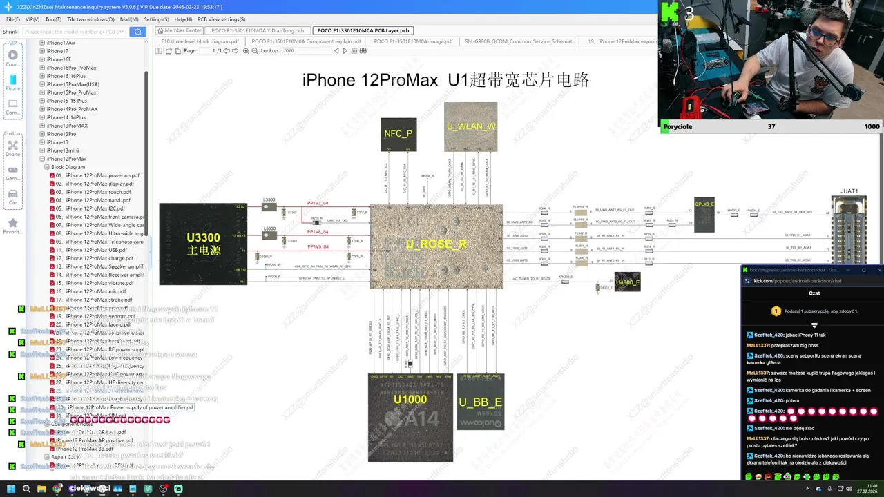Select the Computer category icon
884x497 pixels.
(12, 107)
